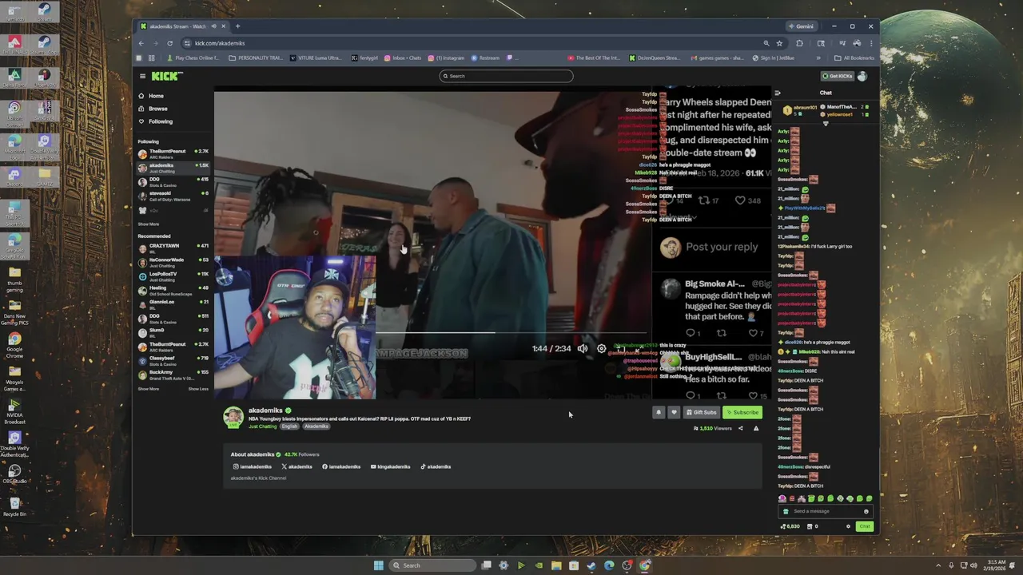Screen dimensions: 1023x575
Task: Click the embedded video progress bar
Action: tap(510, 332)
